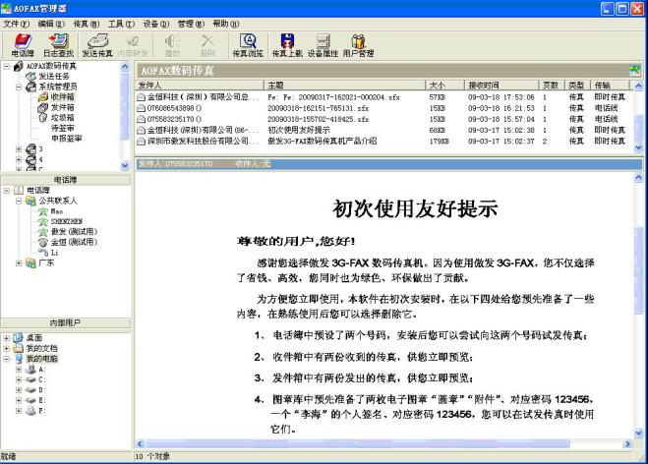
Task: Open the 文件(F) menu
Action: point(17,24)
